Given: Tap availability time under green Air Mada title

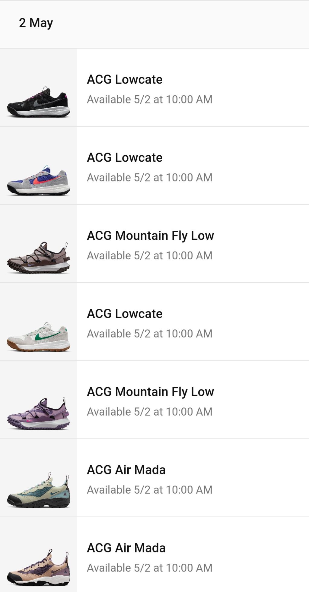Looking at the screenshot, I should [x=150, y=490].
